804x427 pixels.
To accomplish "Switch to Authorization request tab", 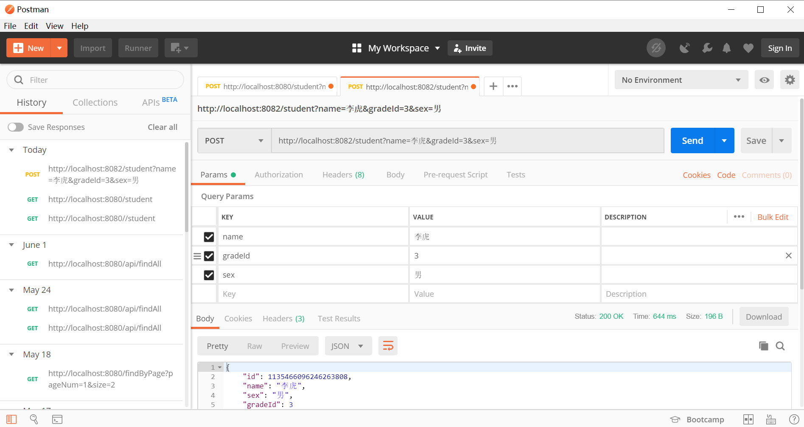I will (x=279, y=174).
